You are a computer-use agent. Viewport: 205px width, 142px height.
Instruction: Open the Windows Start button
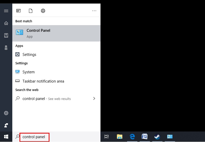6,137
